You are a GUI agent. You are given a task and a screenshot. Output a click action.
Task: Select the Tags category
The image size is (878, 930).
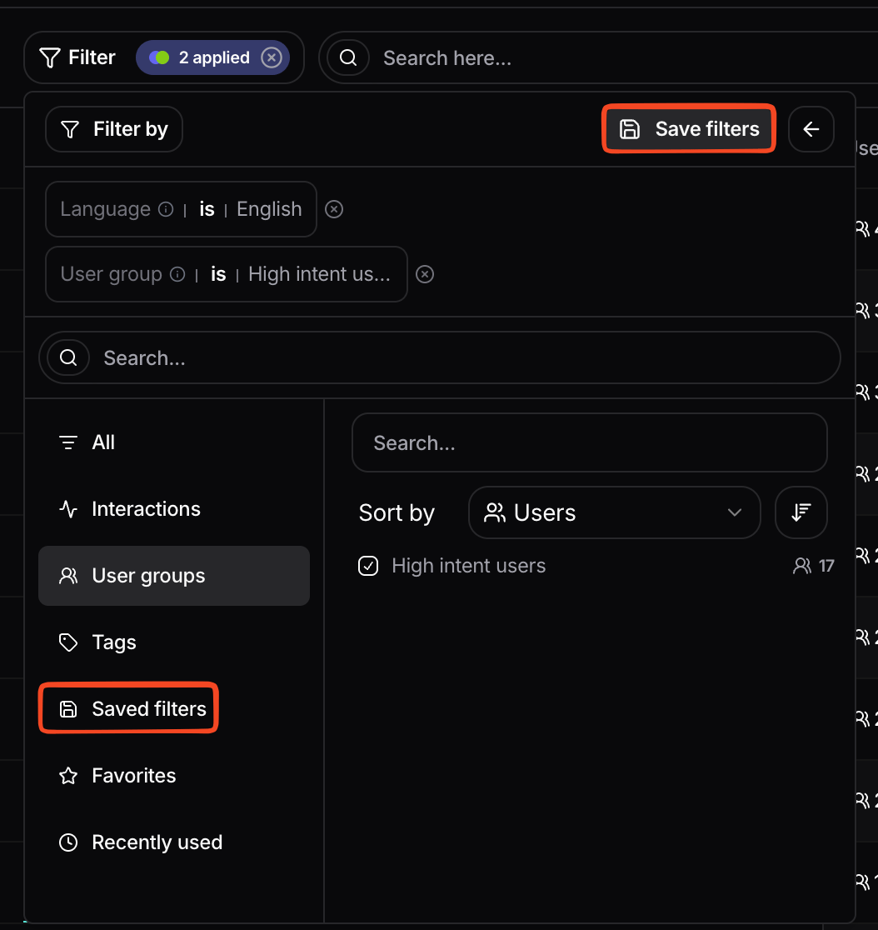tap(174, 642)
